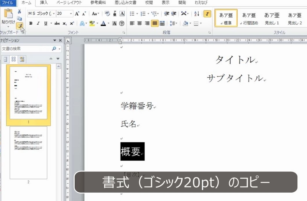Screen dimensions: 307x201
Task: Show headings view in navigation pane
Action: (5, 59)
